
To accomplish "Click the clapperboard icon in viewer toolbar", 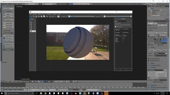I will [x=58, y=16].
